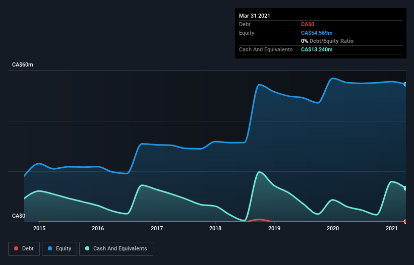Click the CA$54.569m equity value
The image size is (414, 265).
click(x=317, y=33)
